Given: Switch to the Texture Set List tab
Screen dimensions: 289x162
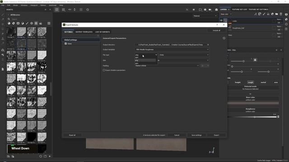Looking at the screenshot, I should point(239,9).
